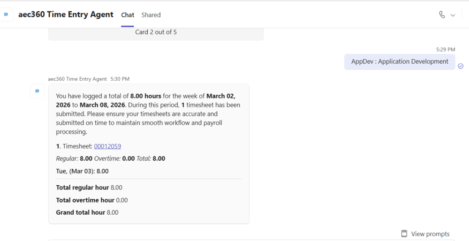The image size is (469, 241).
Task: Click the agent avatar in the header
Action: 6,15
